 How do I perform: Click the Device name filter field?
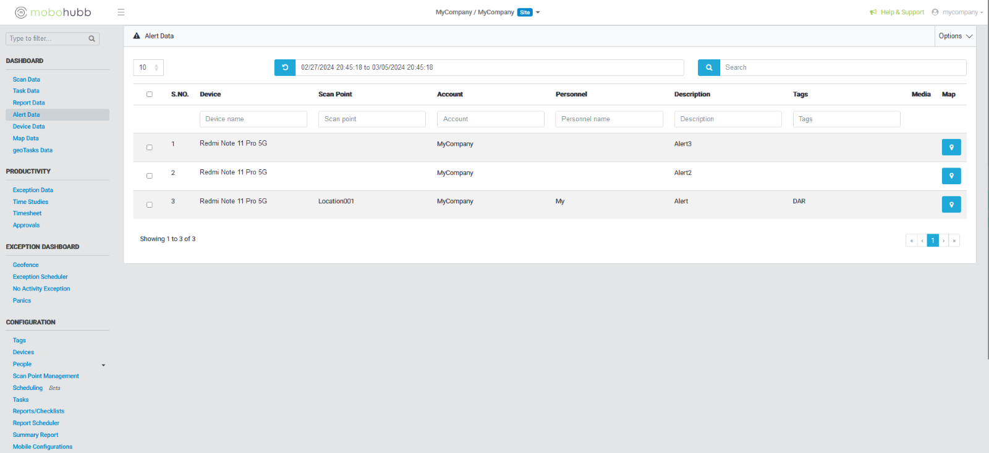coord(253,119)
